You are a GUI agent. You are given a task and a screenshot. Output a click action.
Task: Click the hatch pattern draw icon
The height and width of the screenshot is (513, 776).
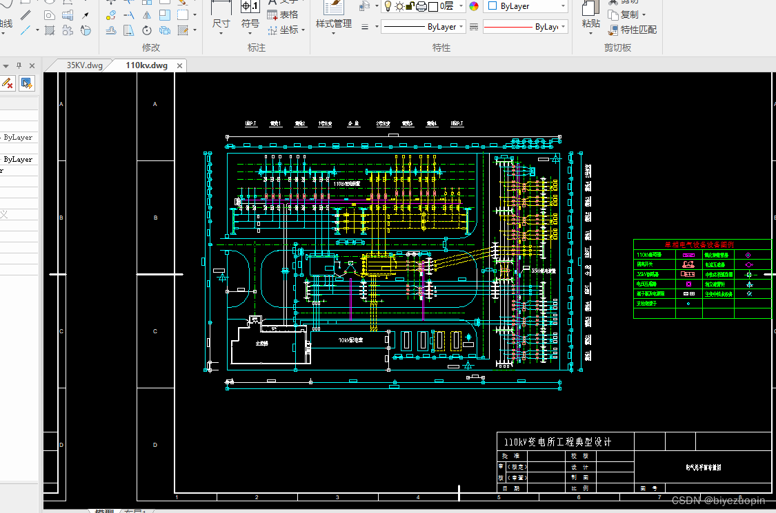(x=50, y=30)
